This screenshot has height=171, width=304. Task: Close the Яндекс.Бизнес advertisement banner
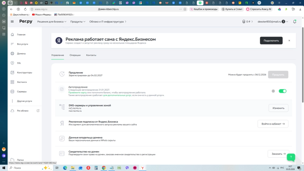289,40
